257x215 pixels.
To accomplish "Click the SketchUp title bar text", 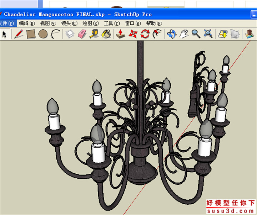I will tap(78, 14).
